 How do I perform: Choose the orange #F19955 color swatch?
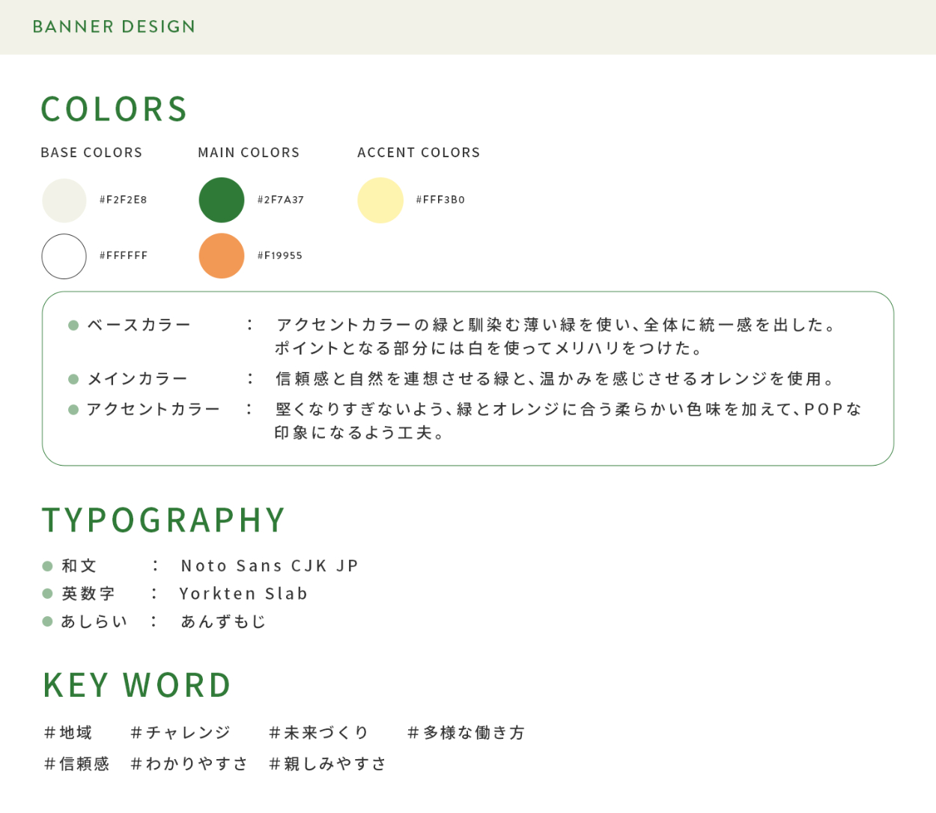coord(222,256)
